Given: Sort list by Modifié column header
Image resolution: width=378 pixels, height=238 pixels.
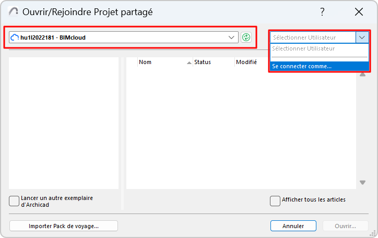Looking at the screenshot, I should [x=246, y=62].
